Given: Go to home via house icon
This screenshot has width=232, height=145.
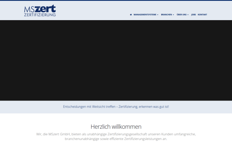Looking at the screenshot, I should coord(131,15).
